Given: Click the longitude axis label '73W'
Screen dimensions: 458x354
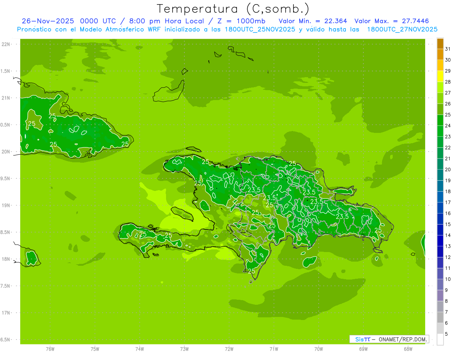Looking at the screenshot, I should coord(184,349).
